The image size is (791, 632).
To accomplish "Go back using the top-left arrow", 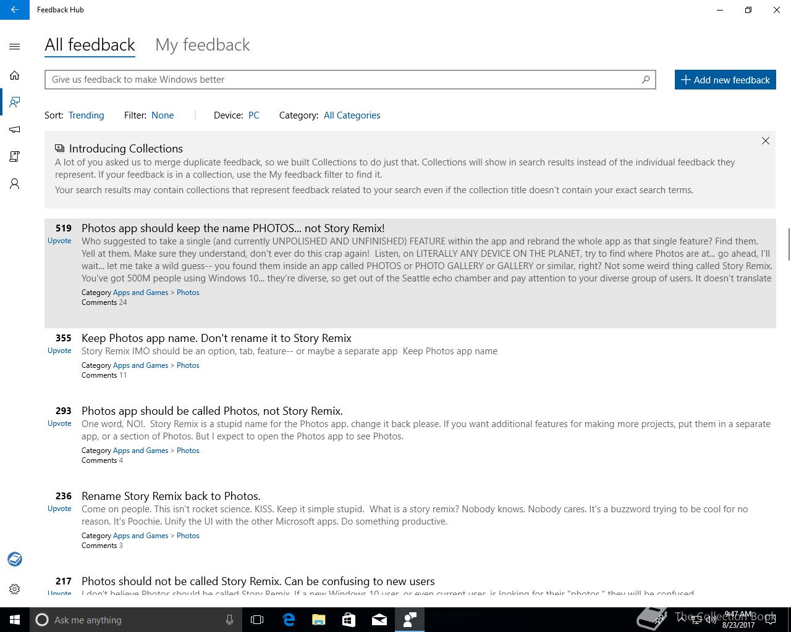I will coord(14,10).
